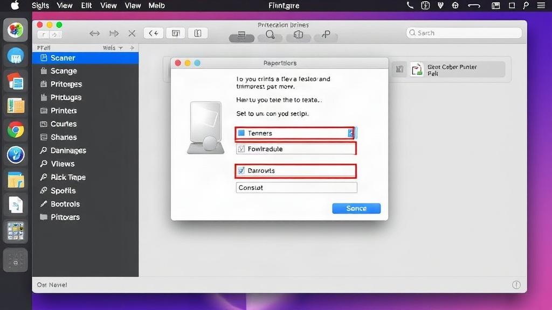Open the Melb menu

(x=156, y=5)
